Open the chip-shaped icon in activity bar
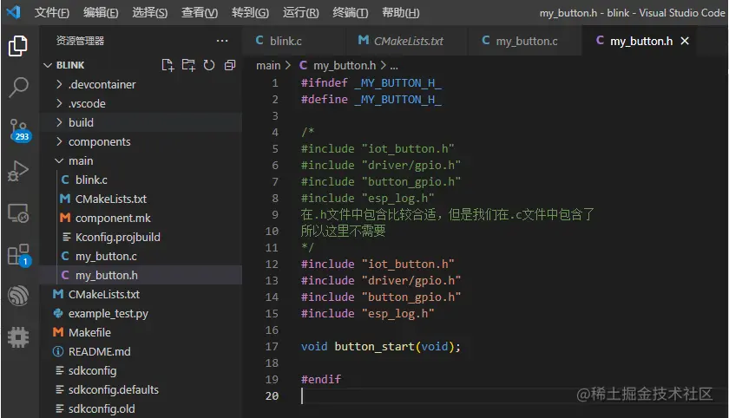The image size is (729, 418). coord(18,337)
